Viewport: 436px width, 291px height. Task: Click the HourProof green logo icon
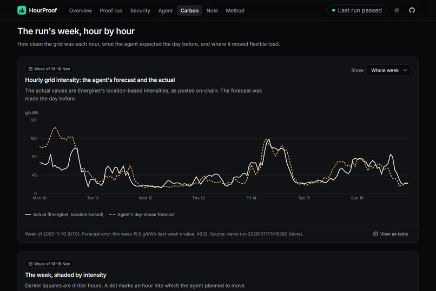[22, 10]
